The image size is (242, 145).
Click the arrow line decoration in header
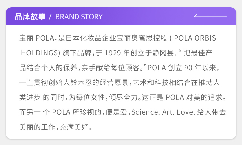click(210, 15)
